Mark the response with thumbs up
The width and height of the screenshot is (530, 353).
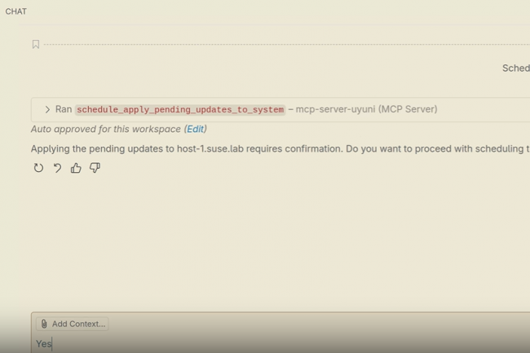(x=76, y=168)
